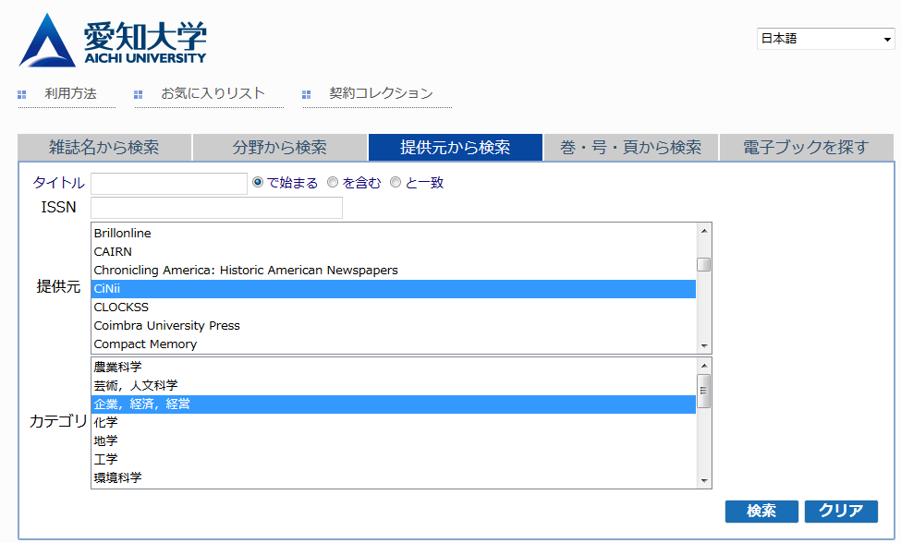The width and height of the screenshot is (901, 543).
Task: Select Chronicling America: Historic American Newspapers
Action: coord(394,271)
